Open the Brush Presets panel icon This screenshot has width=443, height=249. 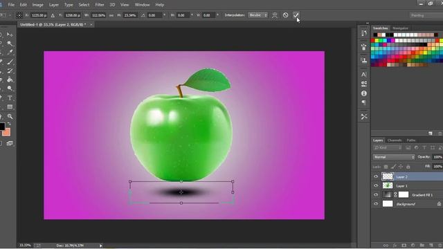click(364, 47)
